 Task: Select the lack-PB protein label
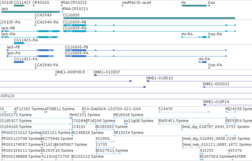click(x=13, y=47)
